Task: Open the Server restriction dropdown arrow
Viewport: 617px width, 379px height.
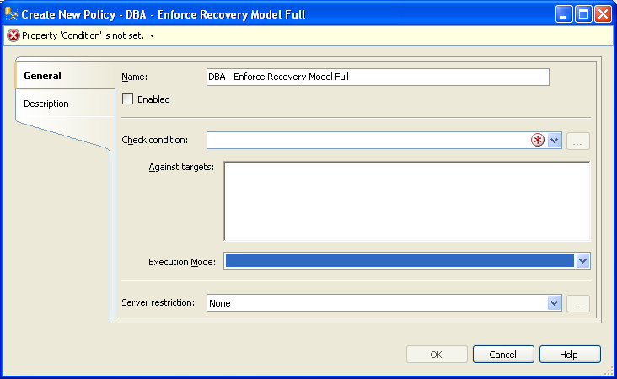Action: coord(554,303)
